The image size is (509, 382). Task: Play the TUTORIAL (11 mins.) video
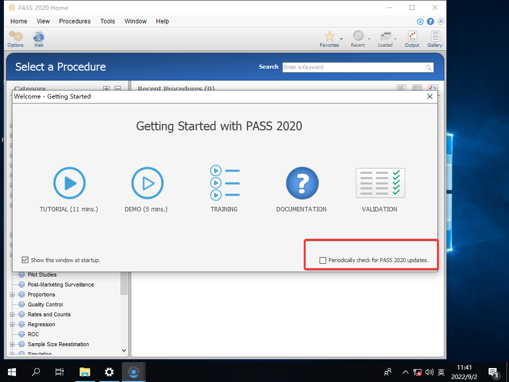(69, 183)
